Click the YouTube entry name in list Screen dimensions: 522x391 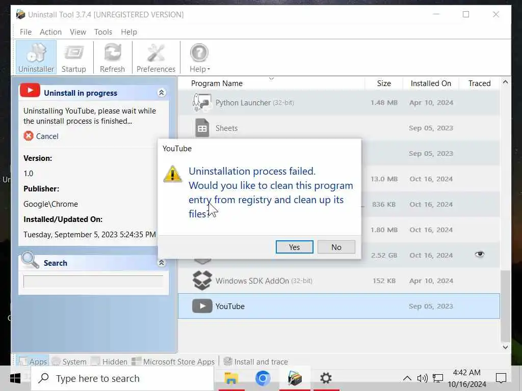coord(230,306)
